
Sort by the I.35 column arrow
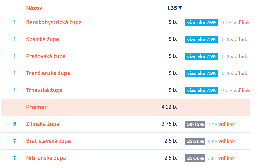(x=180, y=8)
